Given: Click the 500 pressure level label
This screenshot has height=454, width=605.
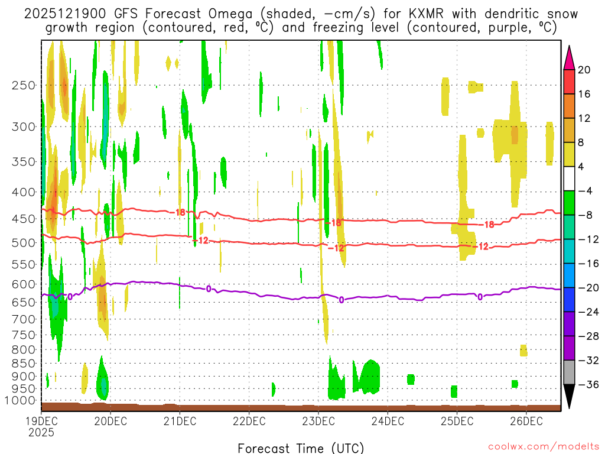Looking at the screenshot, I should click(x=24, y=243).
